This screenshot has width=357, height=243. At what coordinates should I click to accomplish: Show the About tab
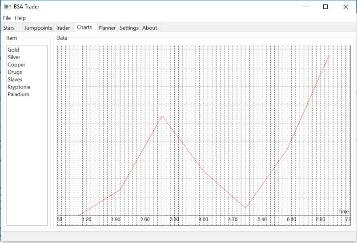point(150,28)
